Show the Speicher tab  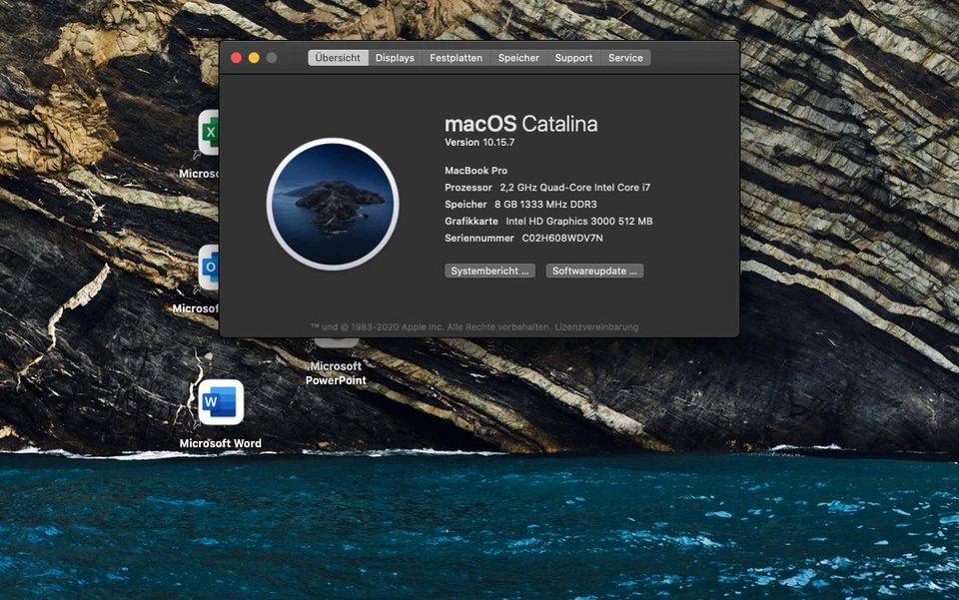[x=518, y=58]
